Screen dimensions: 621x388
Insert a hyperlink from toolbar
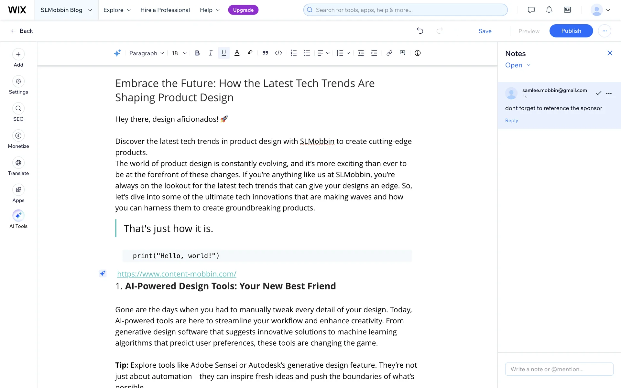point(389,53)
